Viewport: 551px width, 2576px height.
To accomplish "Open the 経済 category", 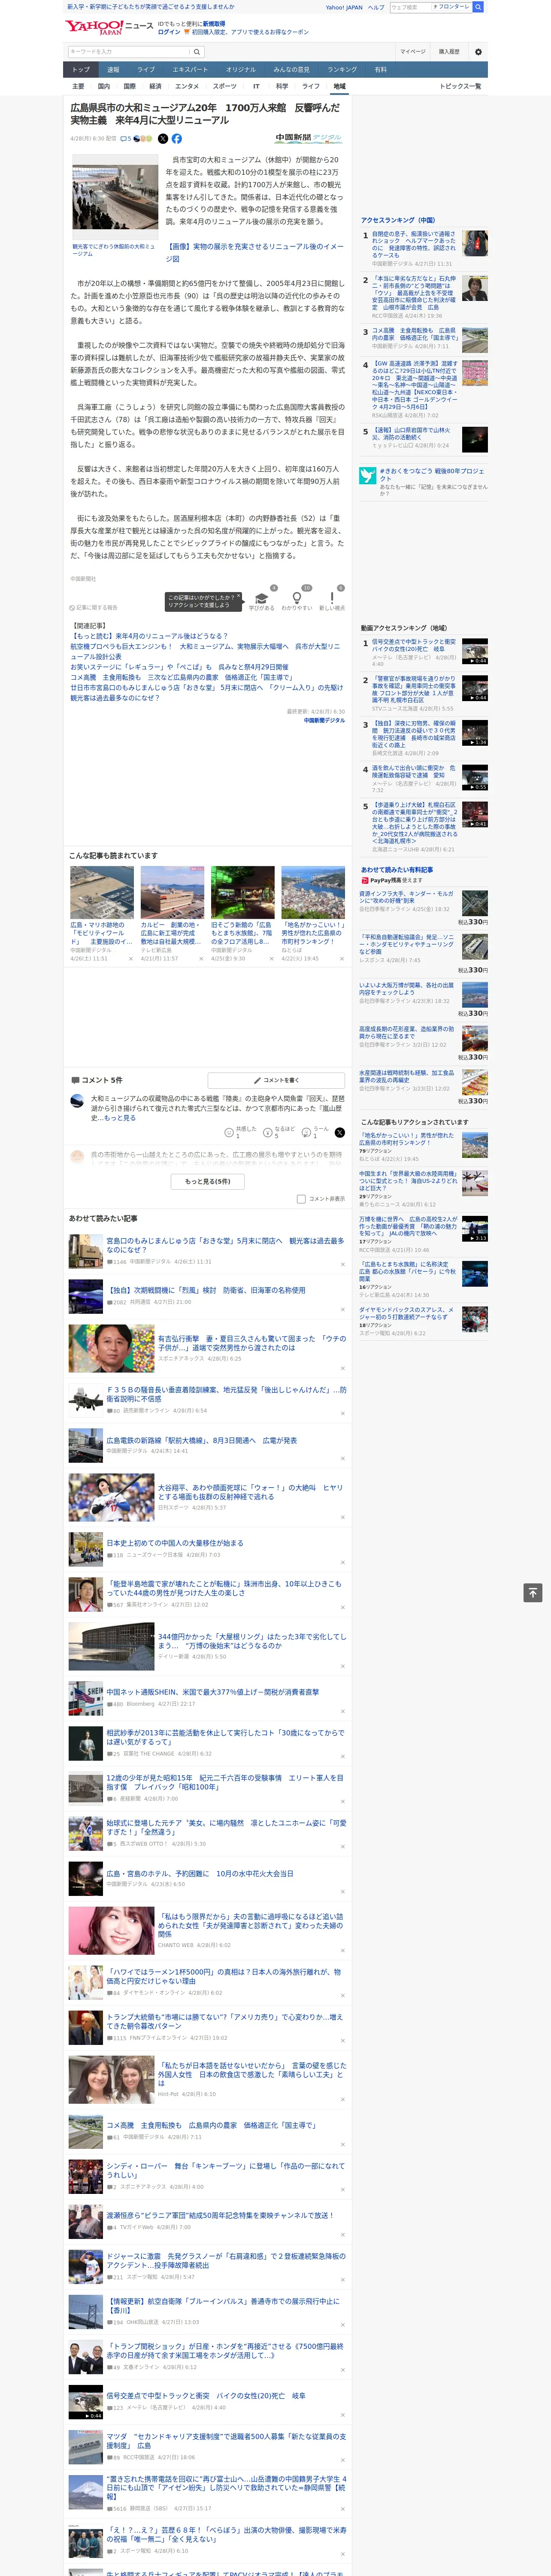I will pyautogui.click(x=155, y=86).
